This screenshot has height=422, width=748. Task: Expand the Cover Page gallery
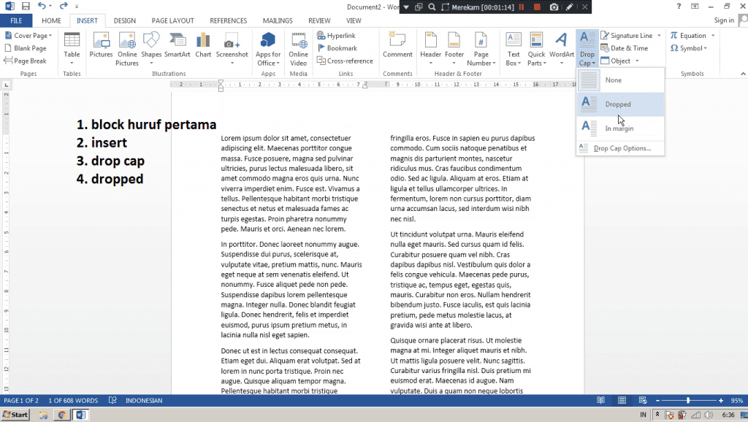(28, 35)
